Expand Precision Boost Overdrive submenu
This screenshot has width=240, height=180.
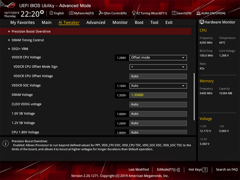[96, 31]
